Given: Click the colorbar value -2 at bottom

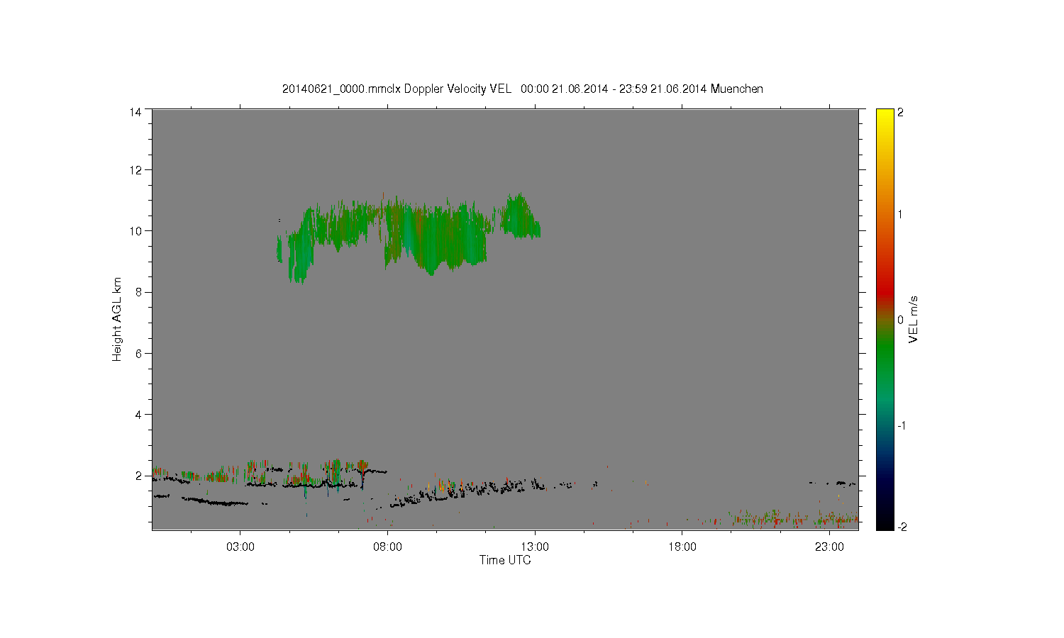Looking at the screenshot, I should (x=902, y=527).
